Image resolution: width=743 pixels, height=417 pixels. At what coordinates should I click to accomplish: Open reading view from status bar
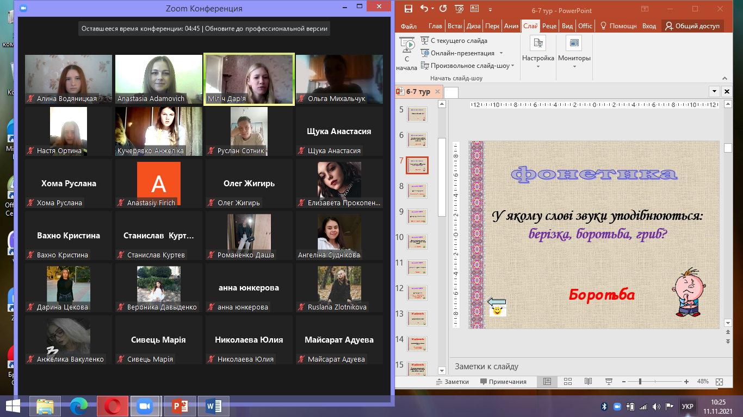click(x=589, y=382)
